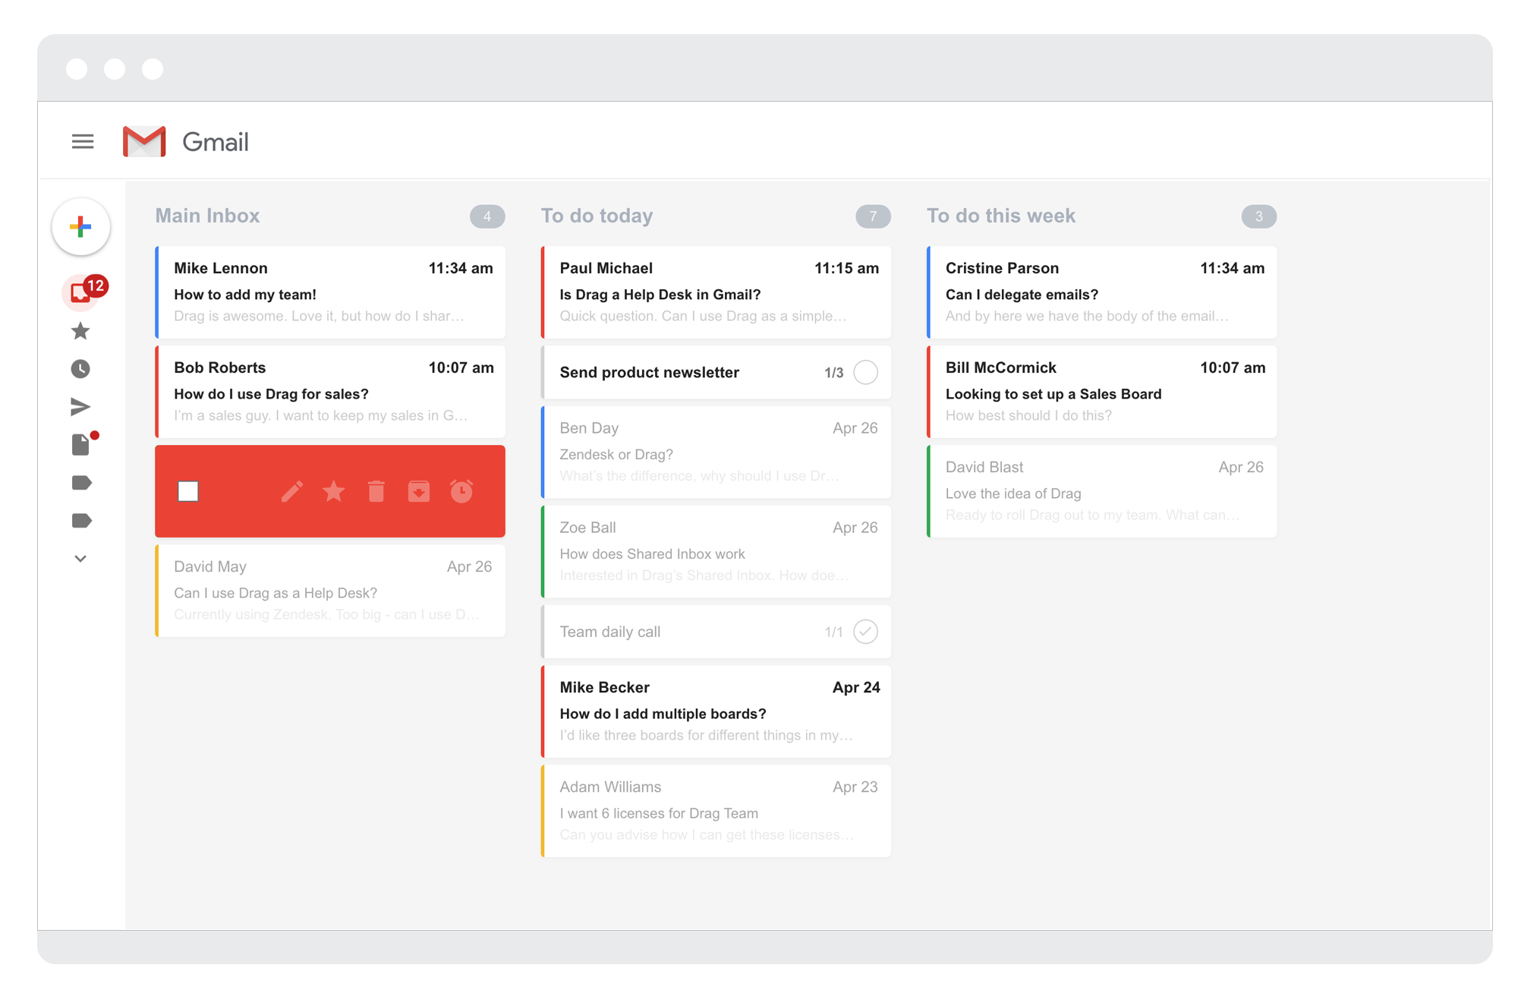Open Mike Becker's multiple boards email
The height and width of the screenshot is (993, 1518).
716,711
